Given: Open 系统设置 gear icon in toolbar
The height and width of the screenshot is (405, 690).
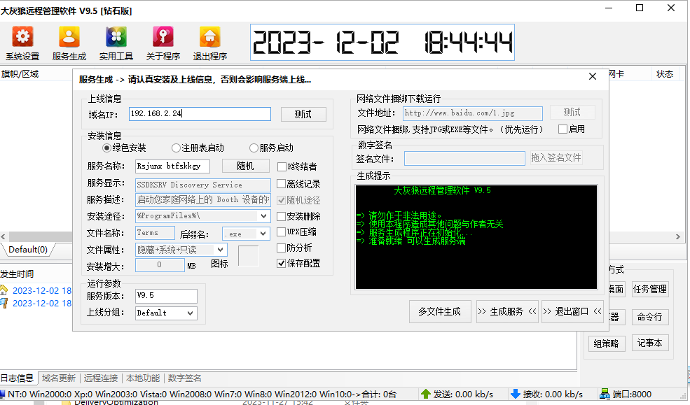Looking at the screenshot, I should 22,36.
